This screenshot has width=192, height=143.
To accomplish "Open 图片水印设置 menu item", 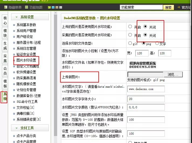I will tap(26, 60).
